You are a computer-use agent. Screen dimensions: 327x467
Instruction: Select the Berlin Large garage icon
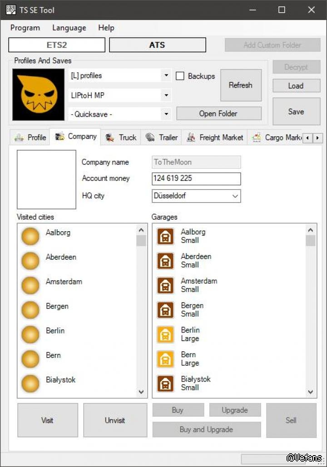166,334
